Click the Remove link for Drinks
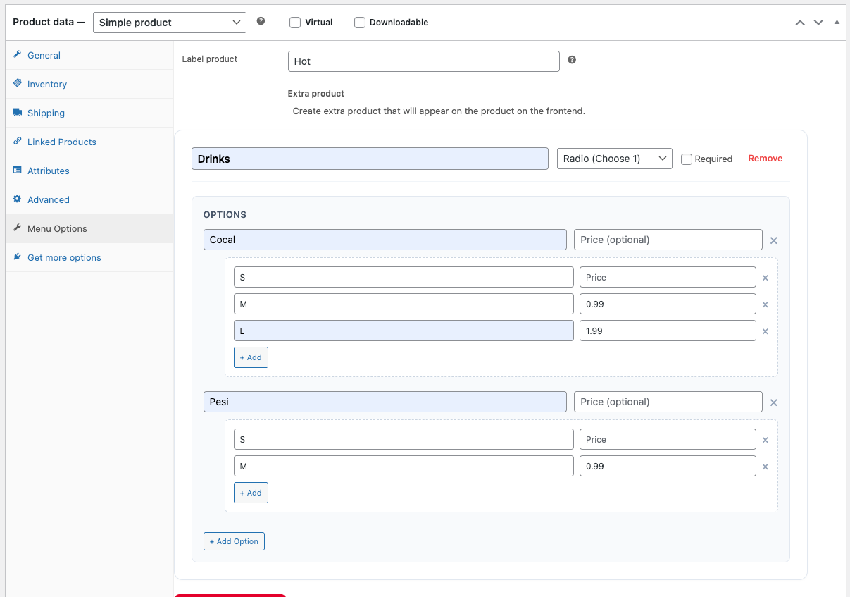This screenshot has height=597, width=850. [x=765, y=158]
